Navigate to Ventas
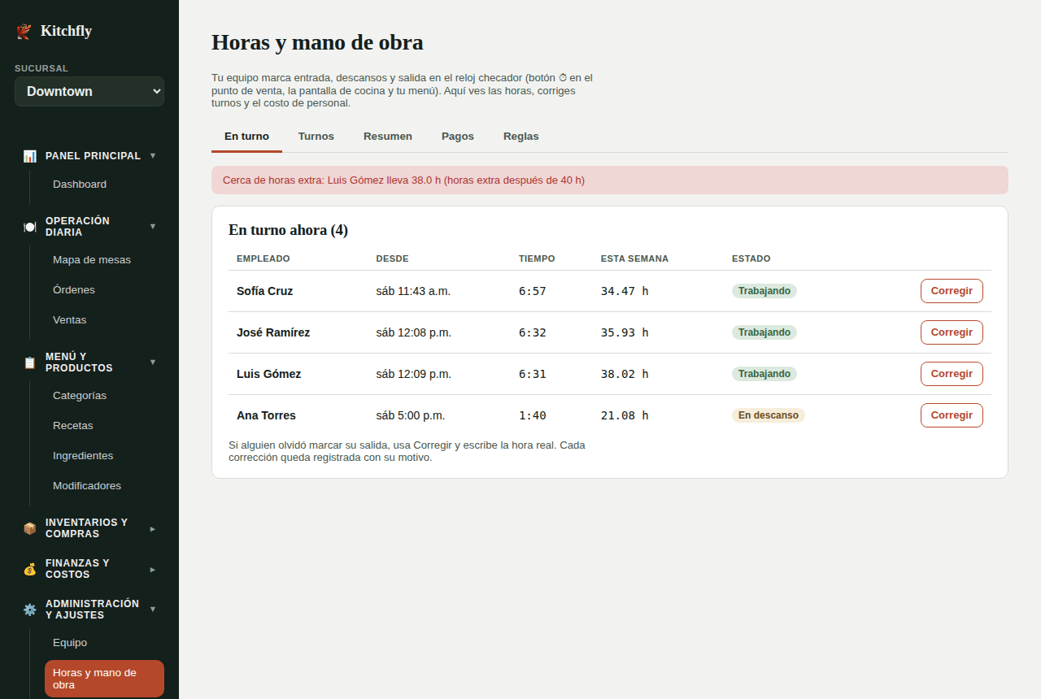This screenshot has width=1041, height=699. point(104,320)
